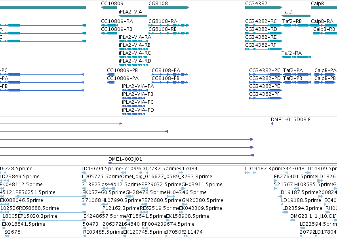Click the Taf2 gene label
337x238 pixels.
click(x=287, y=11)
